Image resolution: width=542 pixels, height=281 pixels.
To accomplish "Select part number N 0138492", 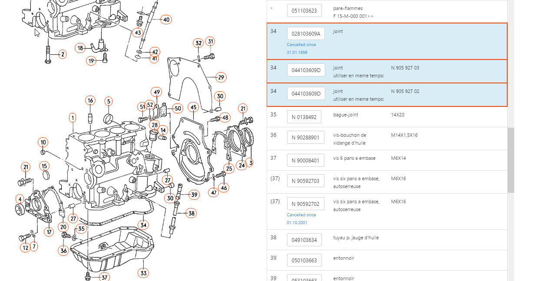I will tap(304, 117).
